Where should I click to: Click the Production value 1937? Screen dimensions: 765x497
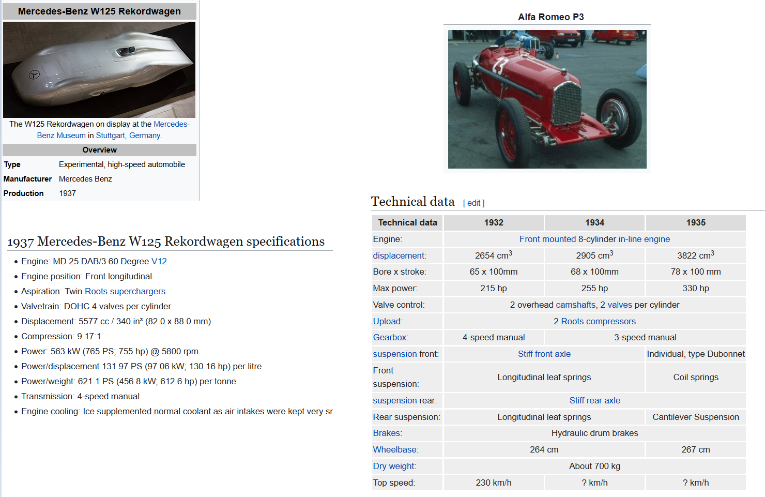tap(67, 193)
